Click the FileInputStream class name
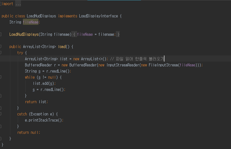This screenshot has height=149, width=231. click(x=163, y=65)
